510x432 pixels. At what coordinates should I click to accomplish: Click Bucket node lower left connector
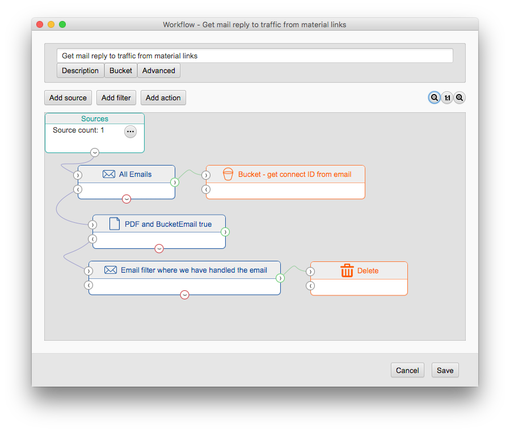coord(206,189)
